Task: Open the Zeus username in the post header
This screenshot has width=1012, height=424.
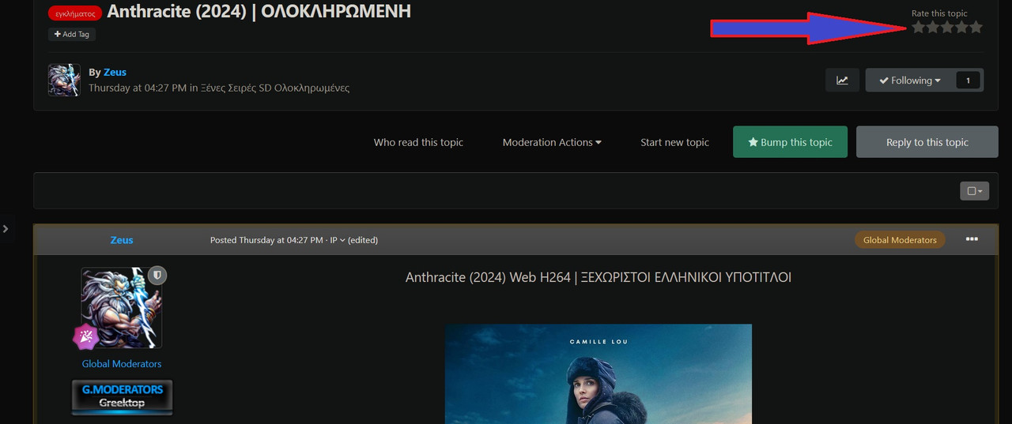Action: pyautogui.click(x=122, y=240)
